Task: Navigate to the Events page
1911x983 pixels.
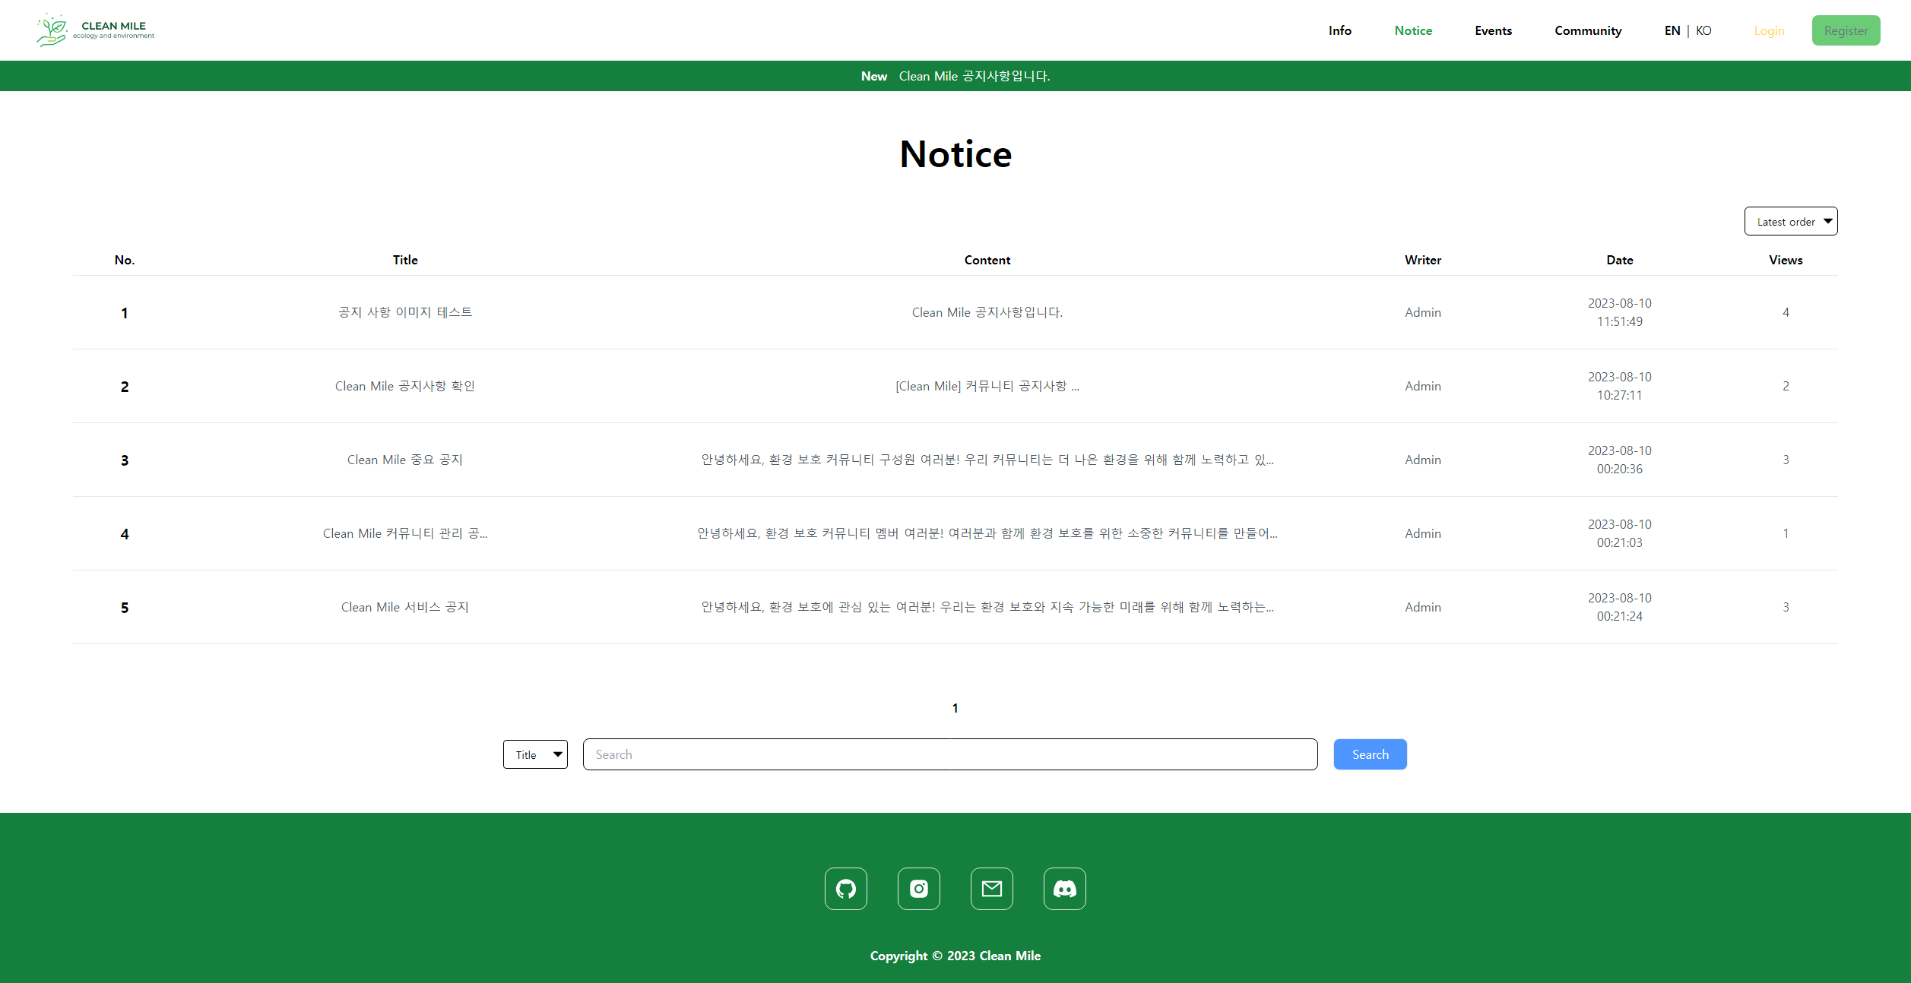Action: [x=1494, y=30]
